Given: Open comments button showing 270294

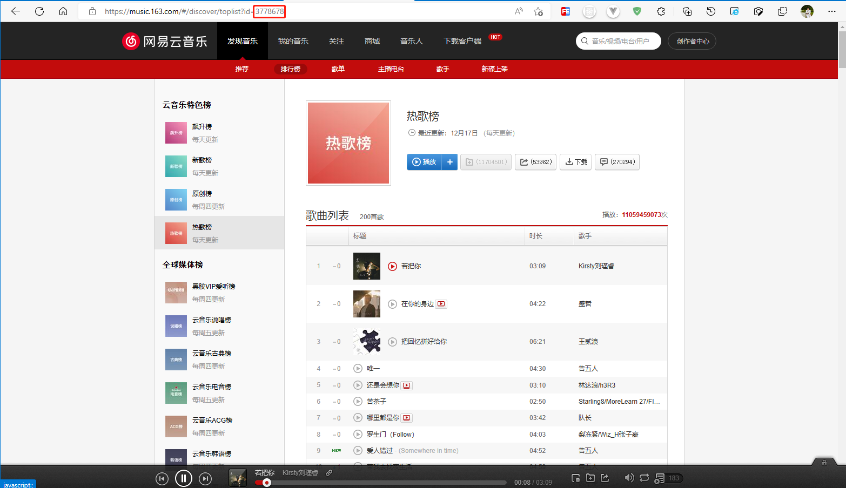Looking at the screenshot, I should point(617,162).
